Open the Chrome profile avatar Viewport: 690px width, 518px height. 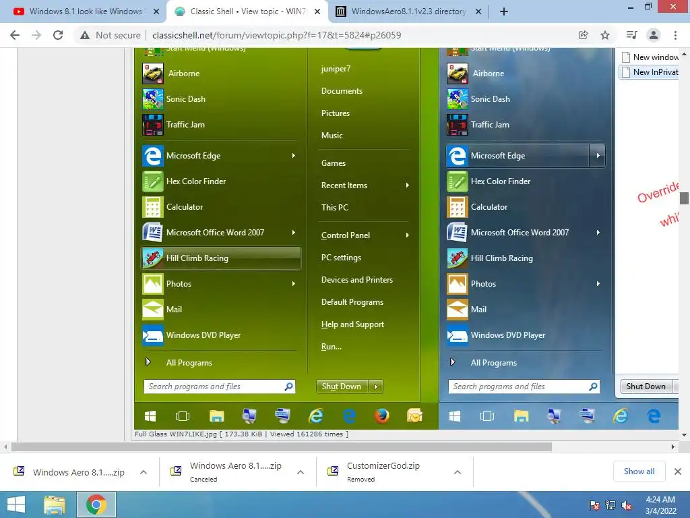[x=654, y=35]
